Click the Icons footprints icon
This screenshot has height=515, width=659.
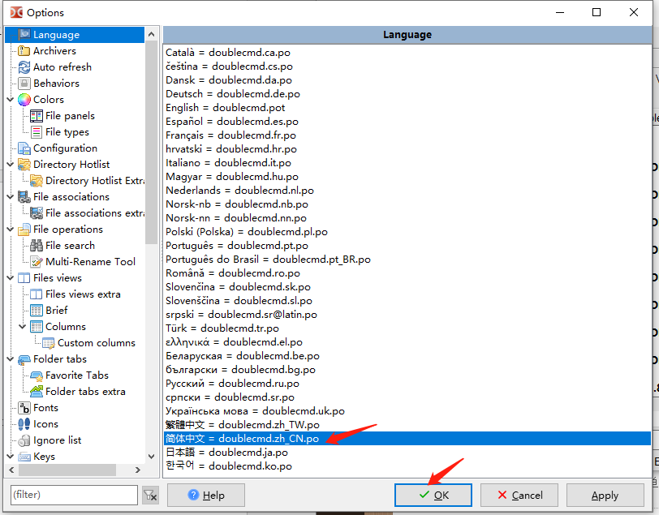24,424
